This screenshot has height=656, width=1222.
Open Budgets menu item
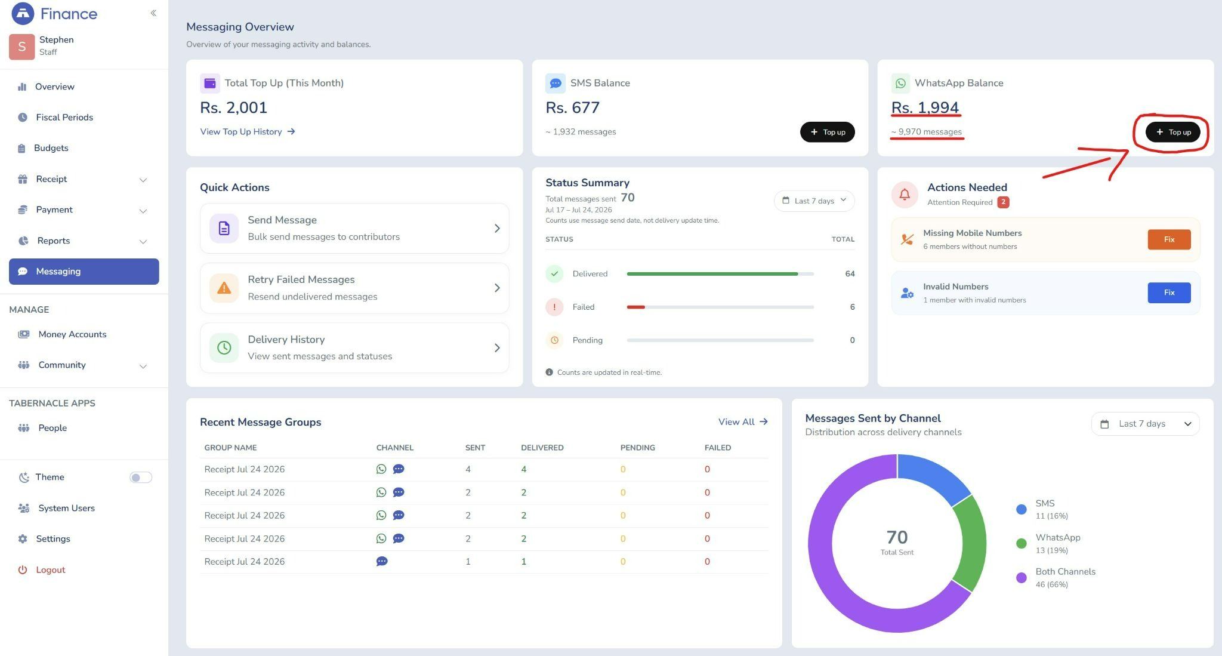[84, 148]
